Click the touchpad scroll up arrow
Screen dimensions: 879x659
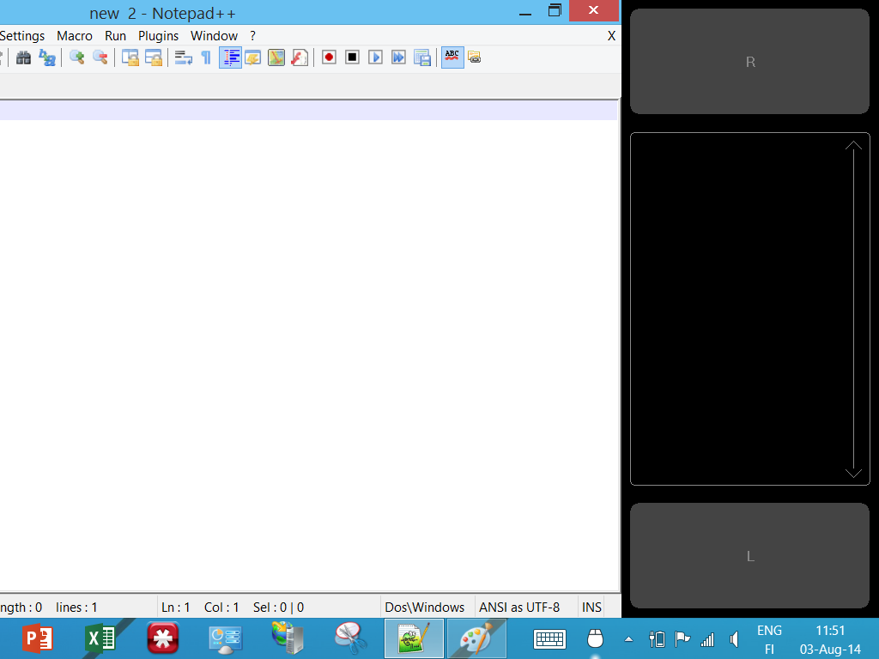click(x=853, y=146)
